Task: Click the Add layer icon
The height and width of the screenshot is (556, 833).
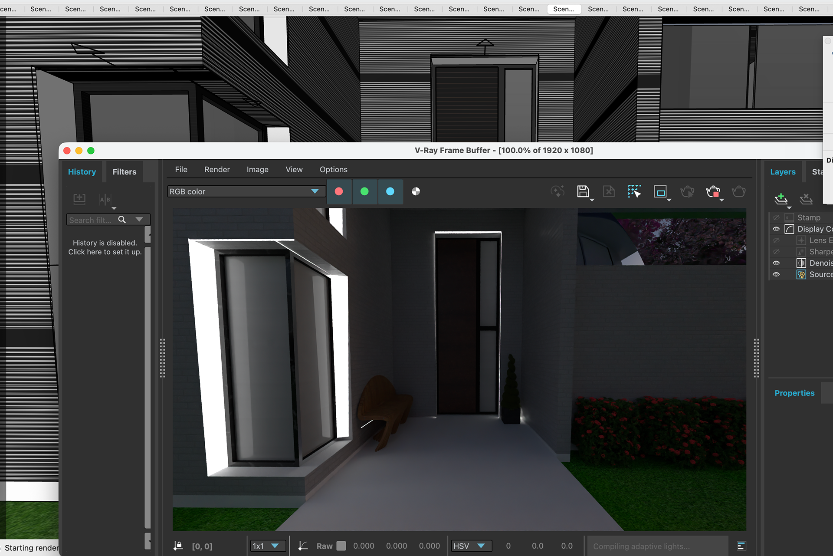Action: click(x=781, y=199)
